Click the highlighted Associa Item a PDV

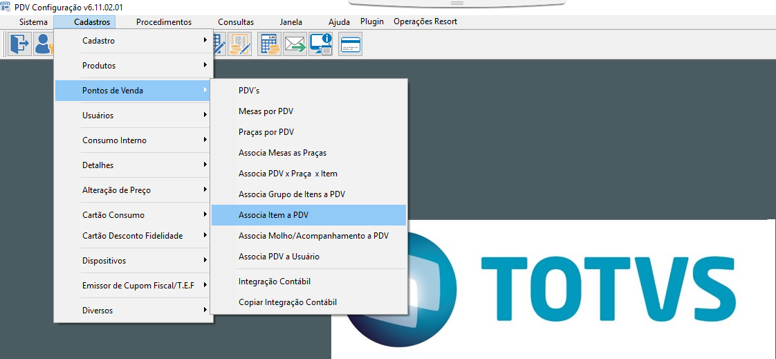[309, 215]
